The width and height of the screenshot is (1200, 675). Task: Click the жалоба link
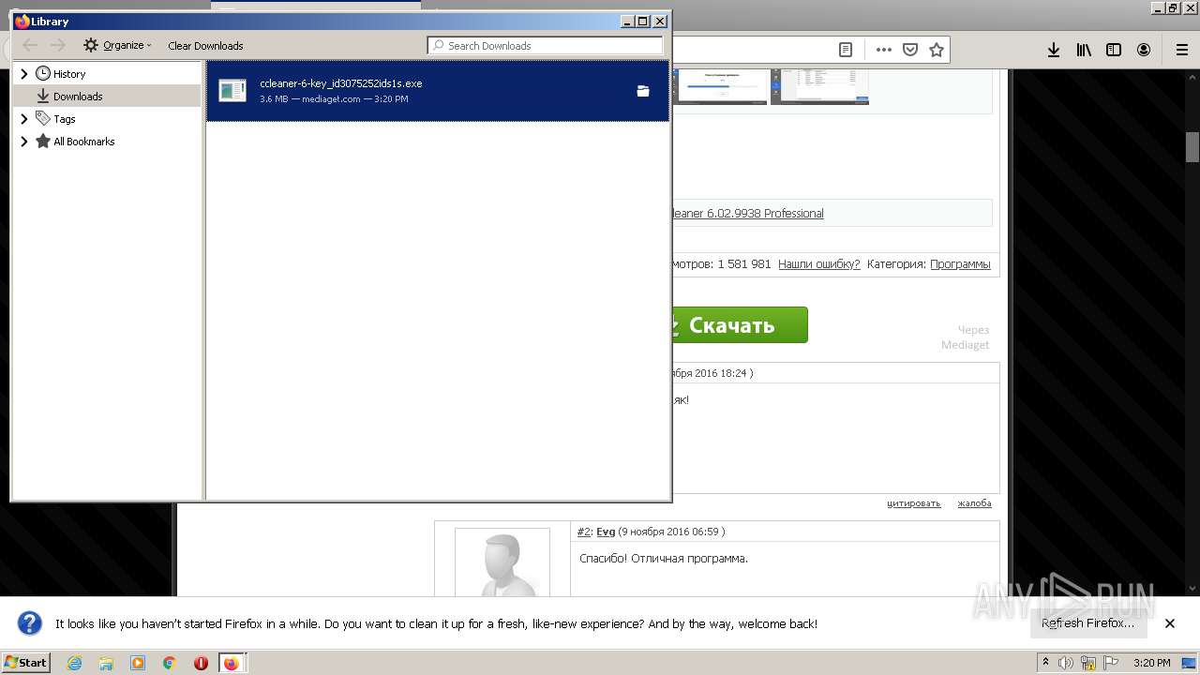974,503
